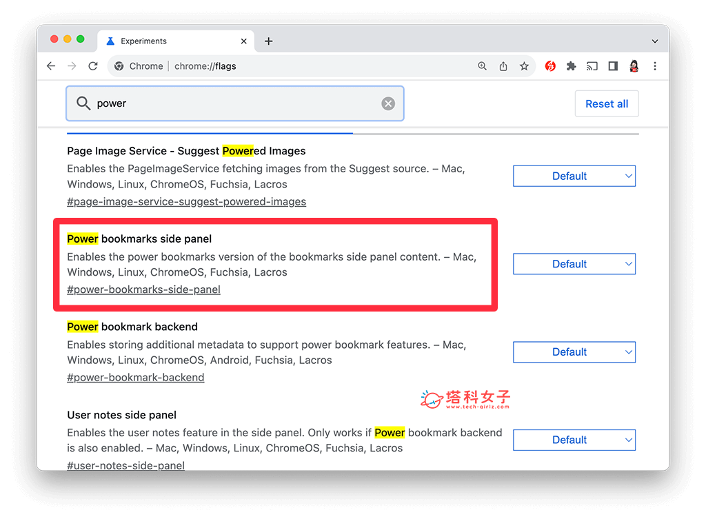The width and height of the screenshot is (706, 519).
Task: Open #power-bookmarks-side-panel link
Action: 143,289
